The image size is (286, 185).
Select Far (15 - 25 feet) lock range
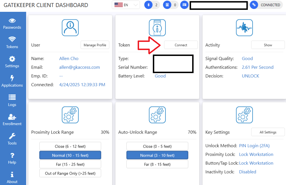tap(70, 164)
